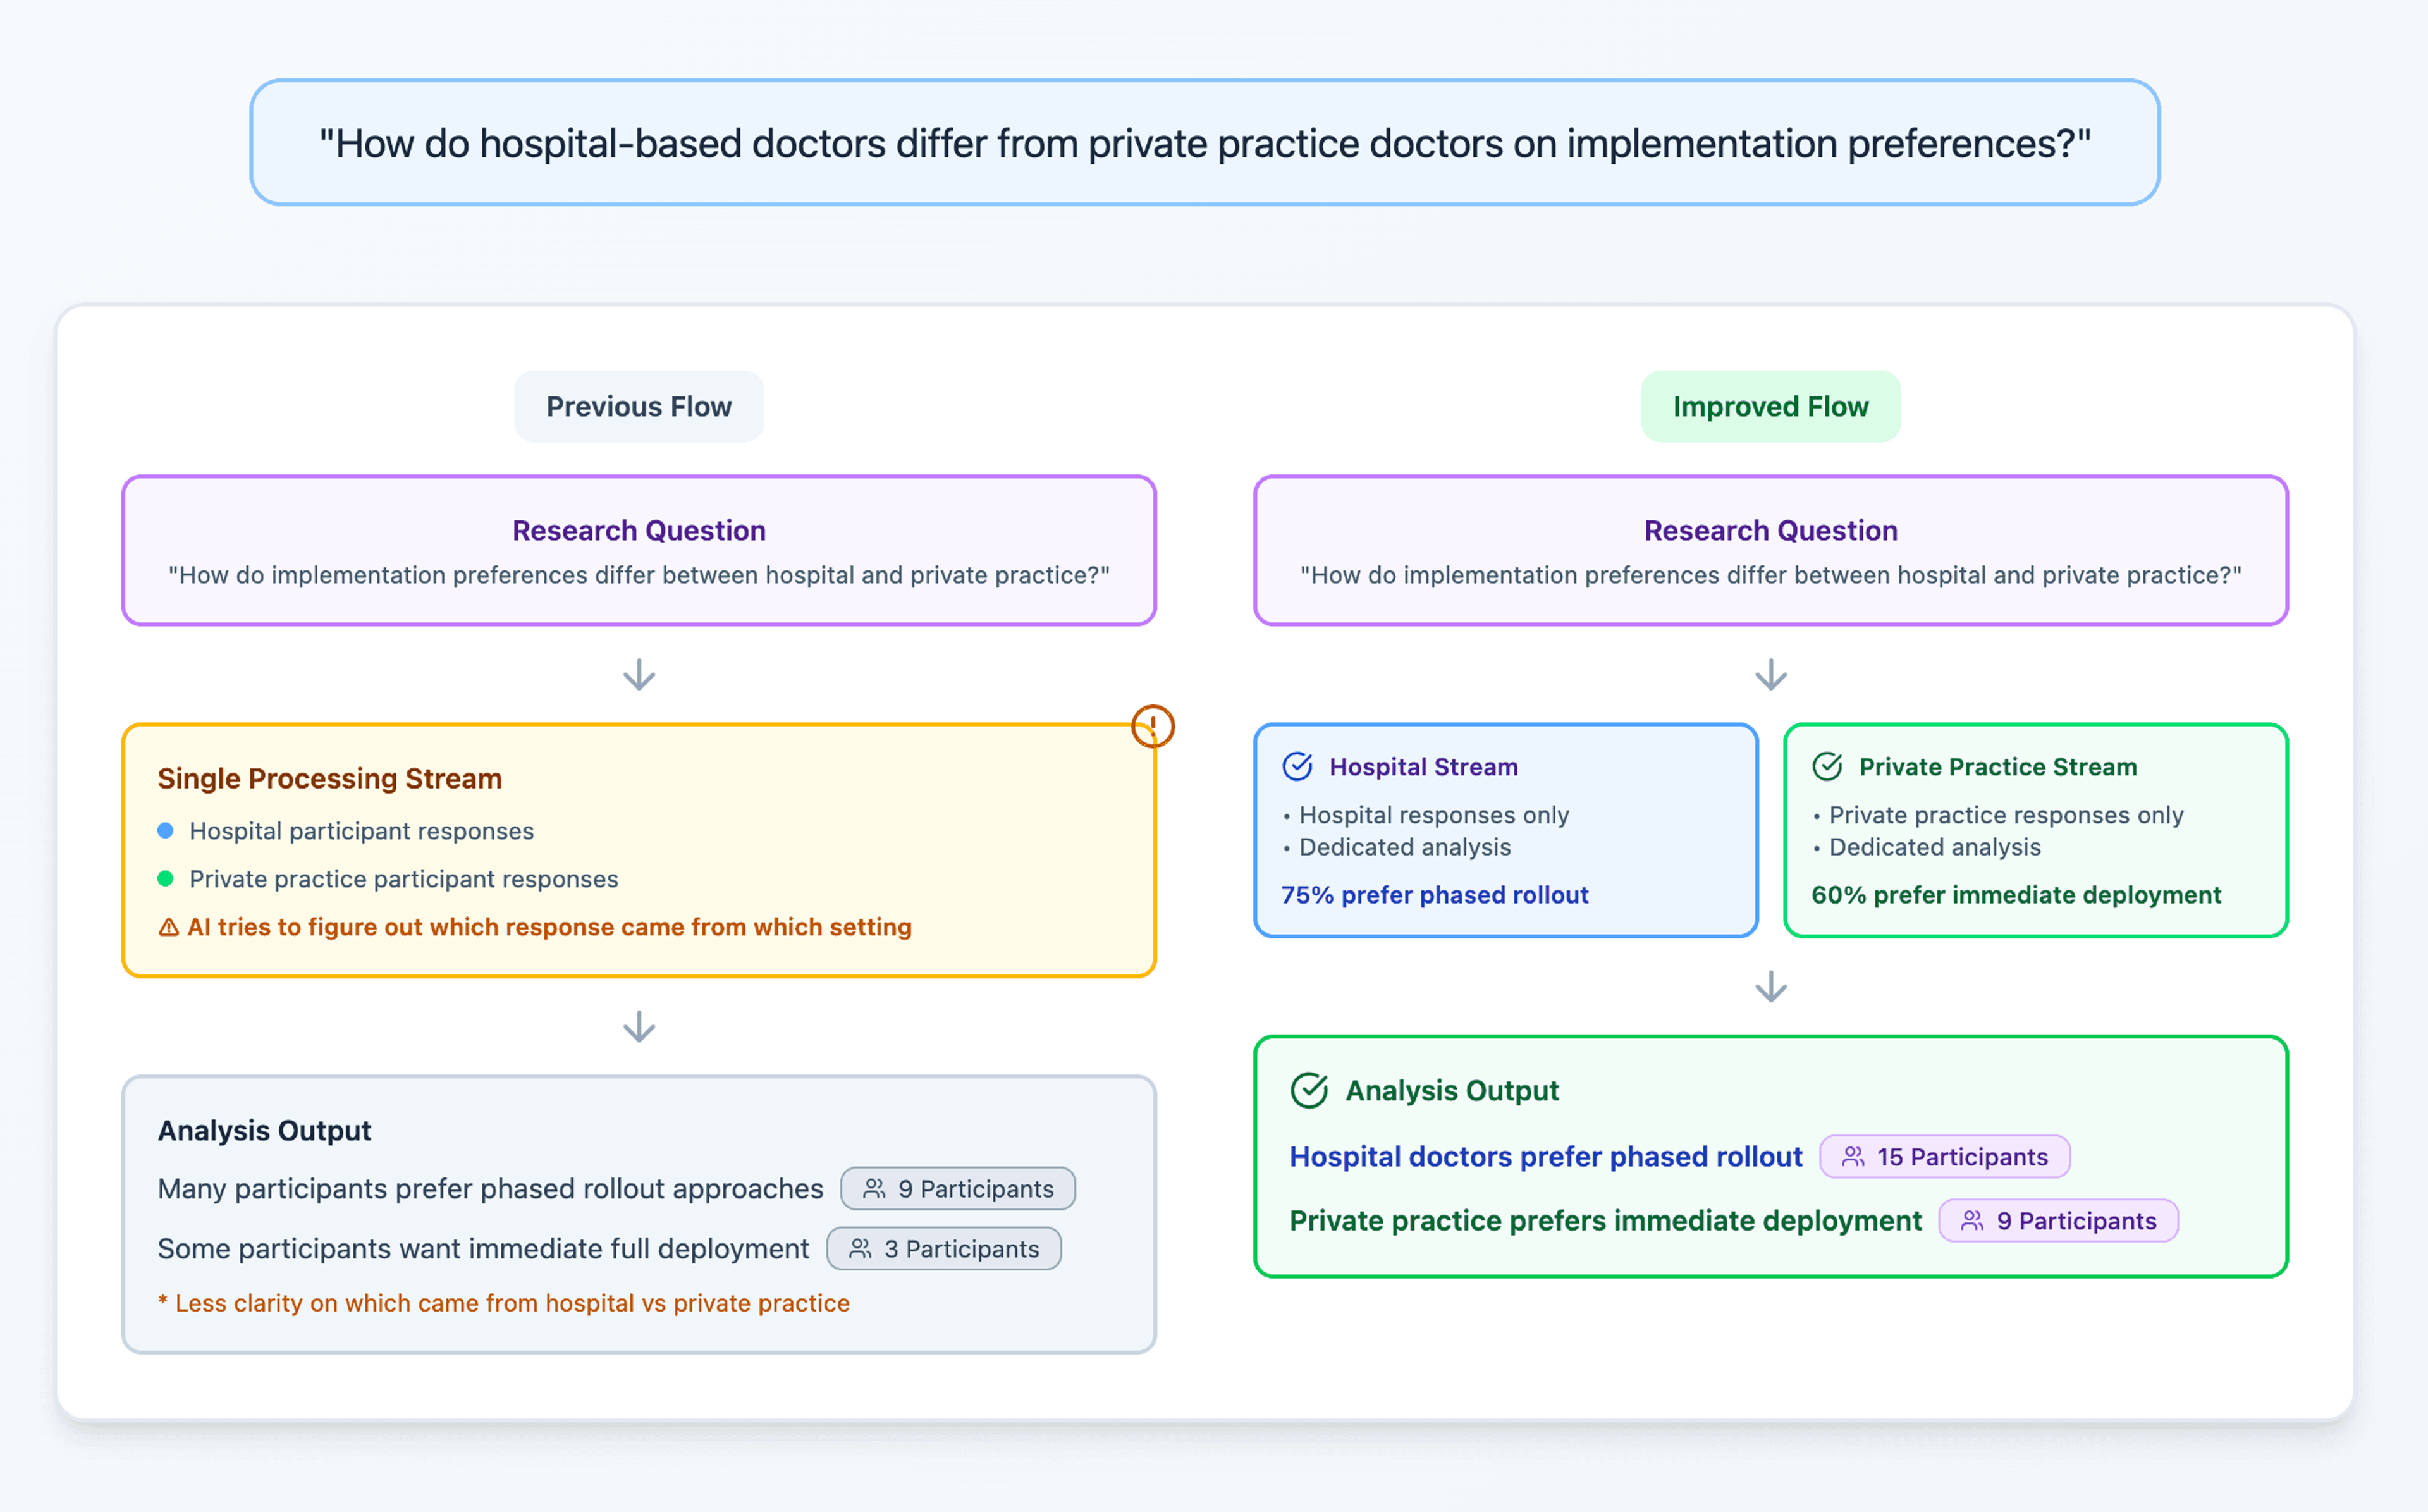Click the people icon in the 3 Participants badge

(861, 1249)
